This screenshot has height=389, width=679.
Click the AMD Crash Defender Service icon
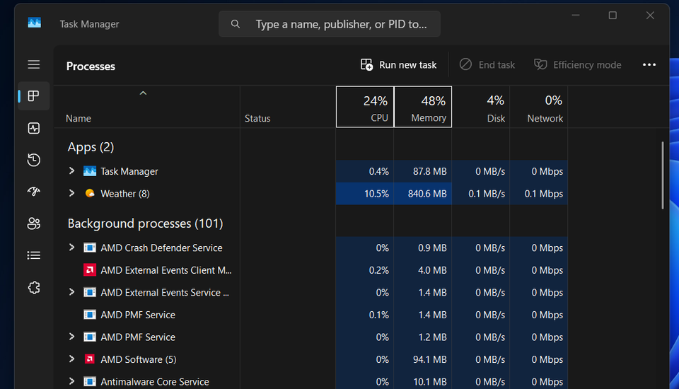(90, 248)
